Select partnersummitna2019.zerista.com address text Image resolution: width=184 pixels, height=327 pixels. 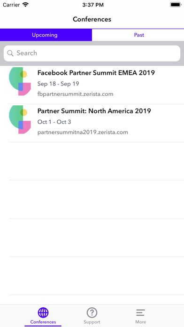83,132
